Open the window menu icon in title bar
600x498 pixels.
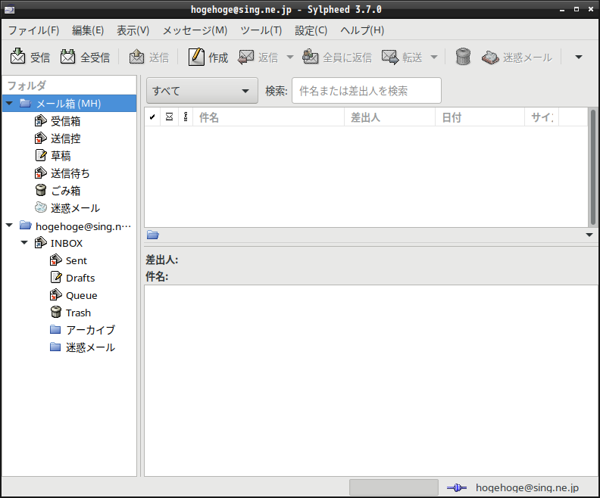tap(9, 9)
